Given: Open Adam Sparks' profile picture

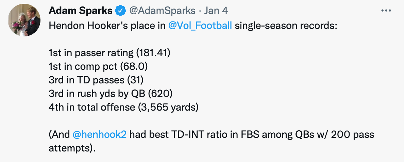Looking at the screenshot, I should tap(24, 22).
